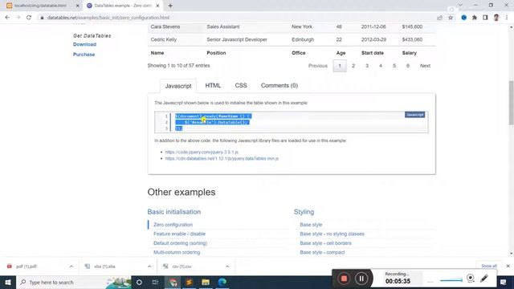Screen dimensions: 514x289
Task: Open Default ordering (sorting) example
Action: point(180,243)
